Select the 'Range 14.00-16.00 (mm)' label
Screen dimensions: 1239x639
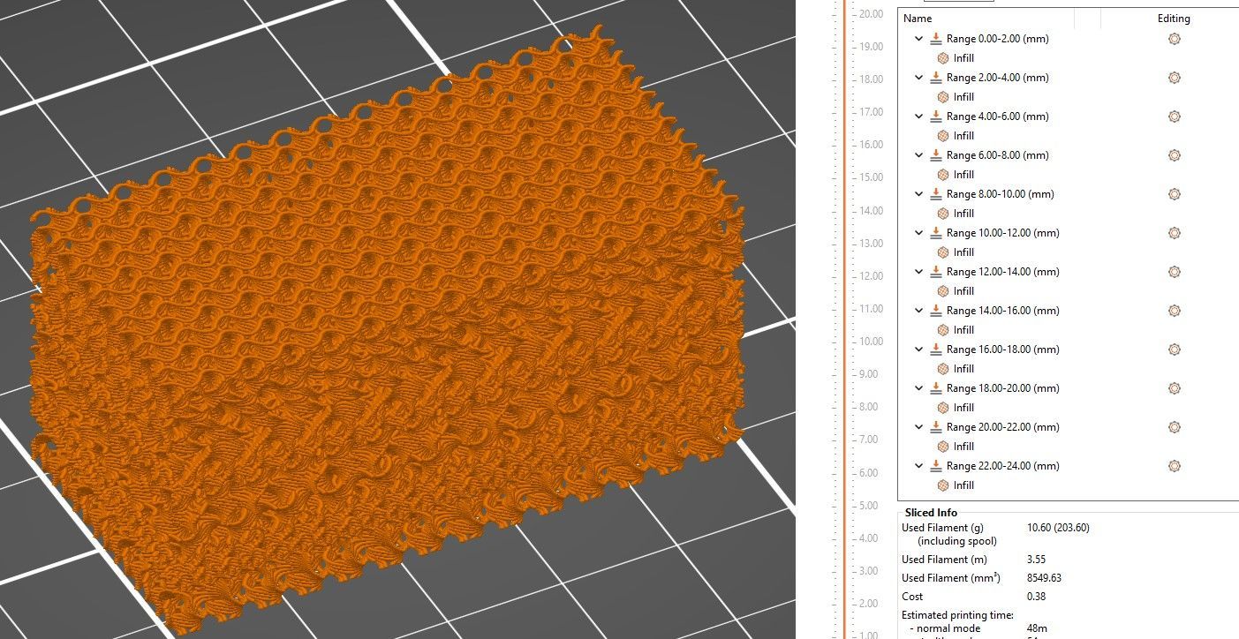coord(1003,311)
